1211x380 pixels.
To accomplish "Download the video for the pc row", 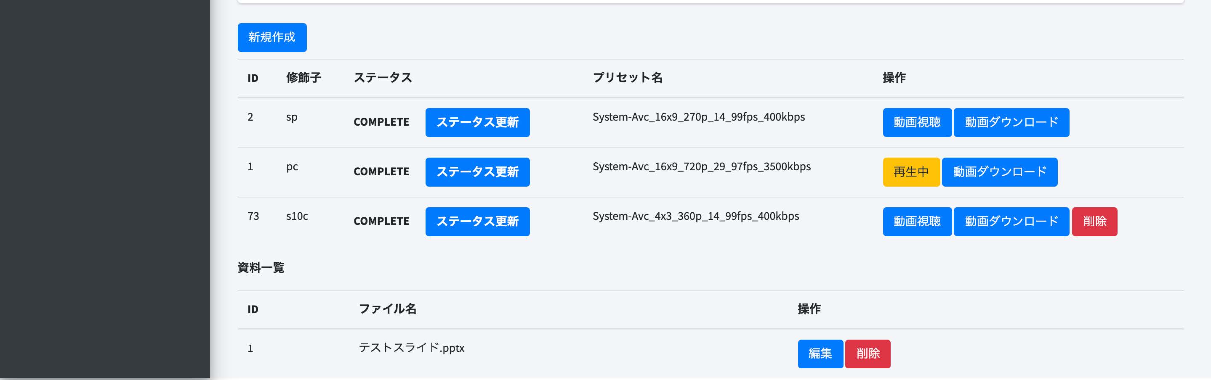I will pyautogui.click(x=999, y=172).
